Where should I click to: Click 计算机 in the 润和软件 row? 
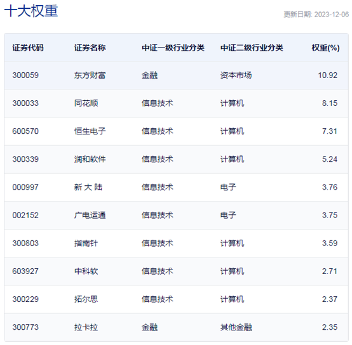click(x=232, y=159)
